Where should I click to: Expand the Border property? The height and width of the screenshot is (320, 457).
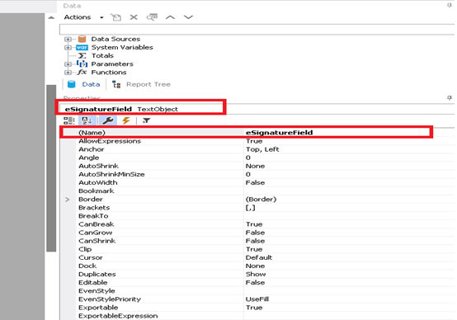tap(68, 200)
